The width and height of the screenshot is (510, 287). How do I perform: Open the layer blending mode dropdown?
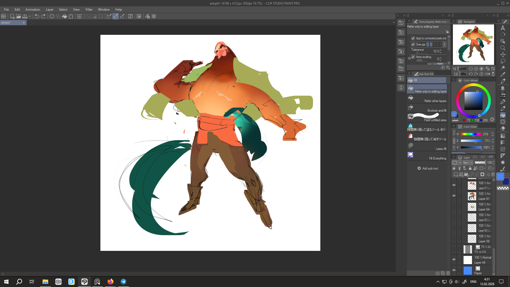(x=468, y=163)
